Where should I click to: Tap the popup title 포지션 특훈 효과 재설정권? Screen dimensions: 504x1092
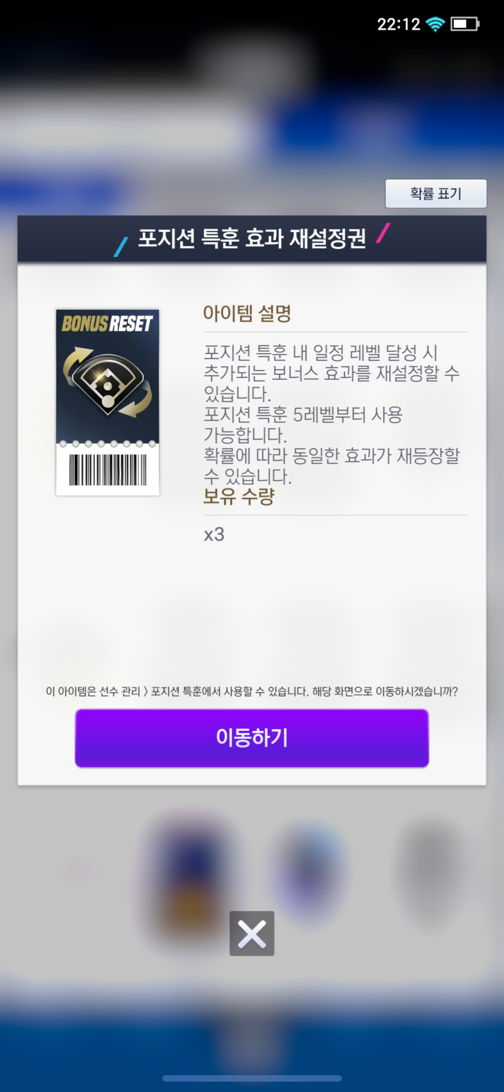click(252, 238)
